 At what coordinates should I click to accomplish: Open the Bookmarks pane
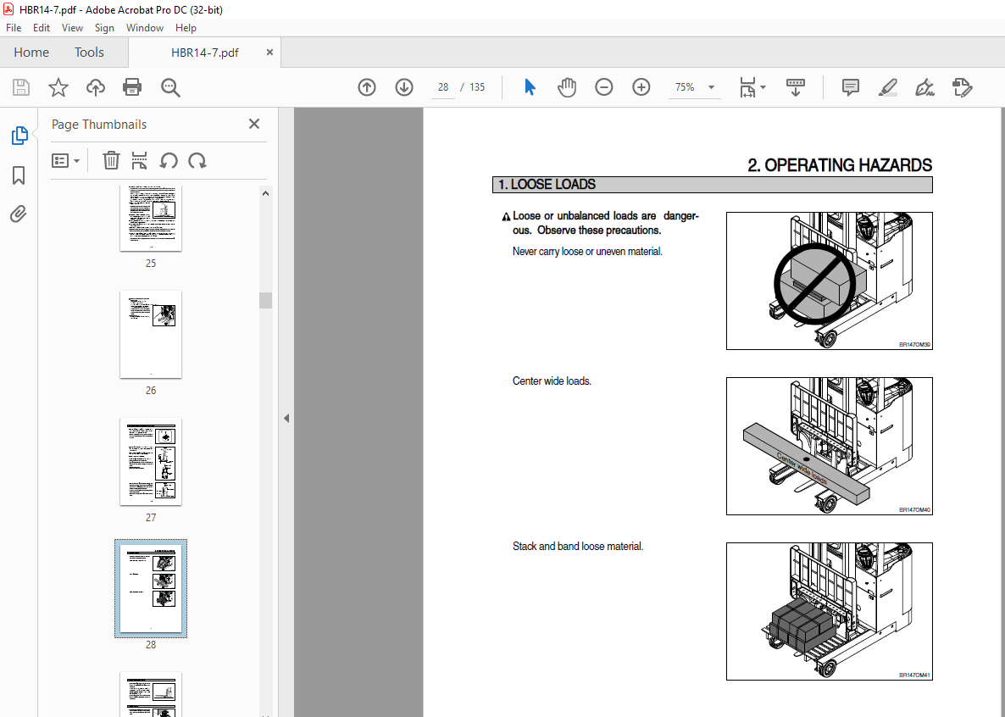(19, 175)
